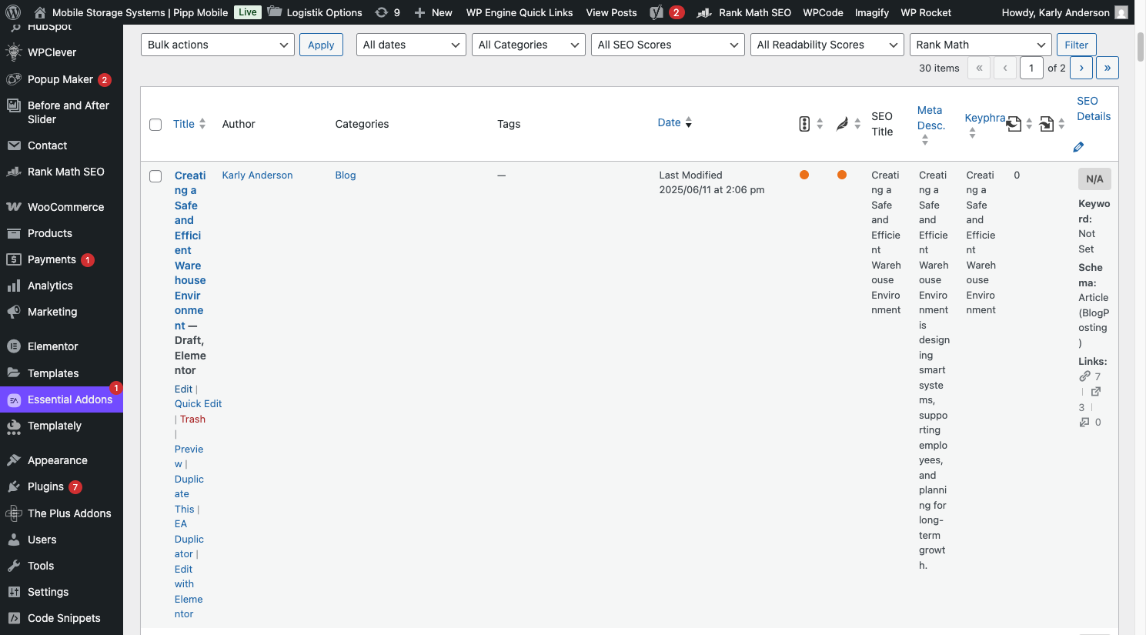Click the Apply bulk action button
Viewport: 1146px width, 635px height.
point(321,45)
